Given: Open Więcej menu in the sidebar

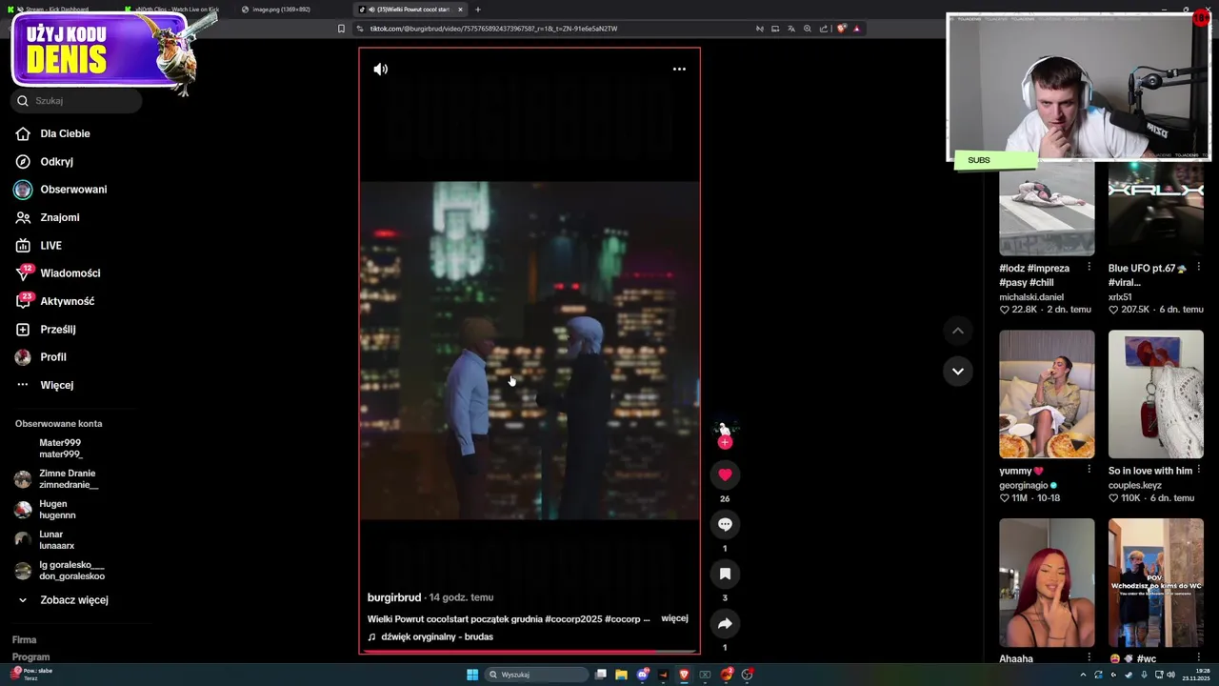Looking at the screenshot, I should (x=45, y=385).
